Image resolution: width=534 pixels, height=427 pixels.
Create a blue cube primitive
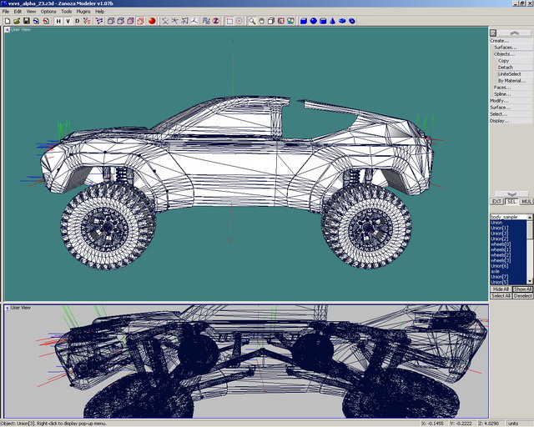pyautogui.click(x=304, y=21)
